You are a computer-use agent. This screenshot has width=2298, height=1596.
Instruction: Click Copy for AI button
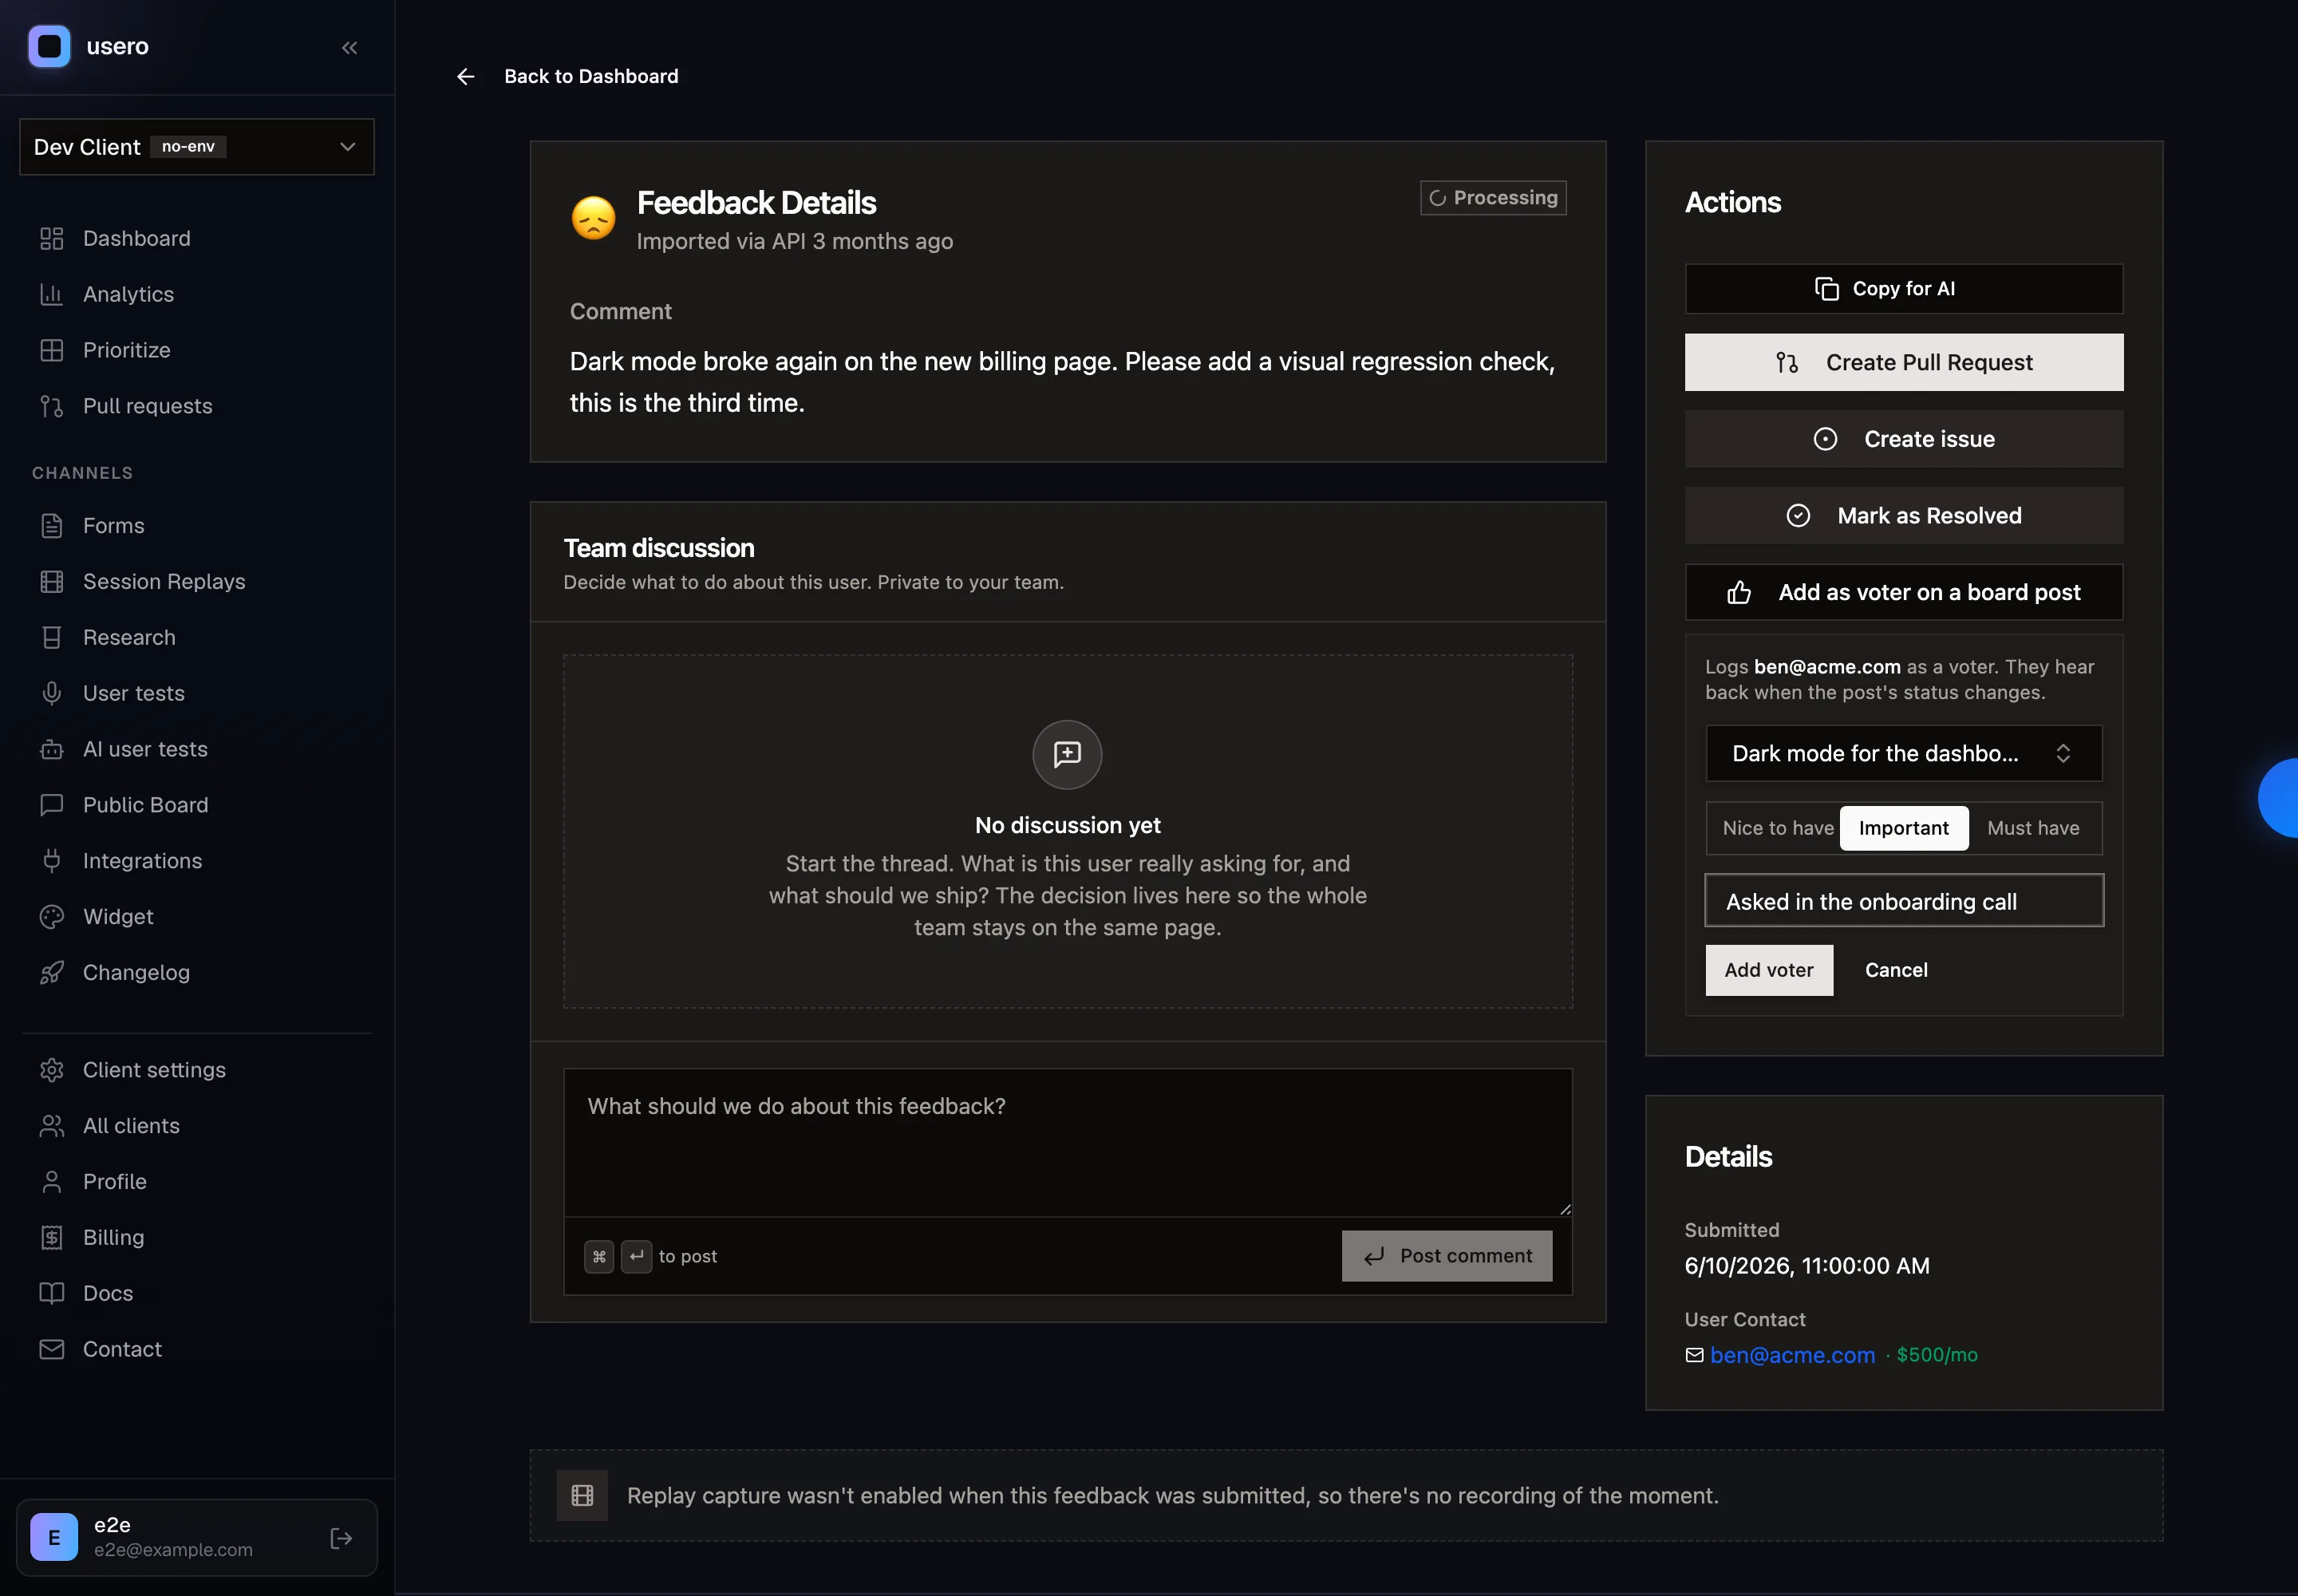point(1903,289)
